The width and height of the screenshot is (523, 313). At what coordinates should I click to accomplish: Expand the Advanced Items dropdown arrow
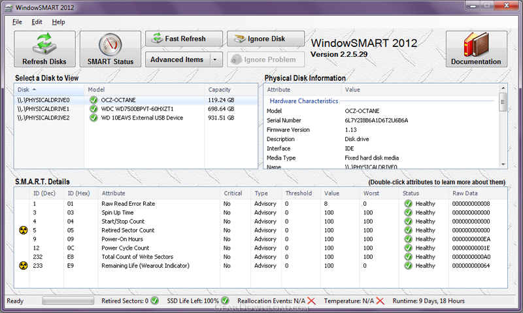coord(215,60)
